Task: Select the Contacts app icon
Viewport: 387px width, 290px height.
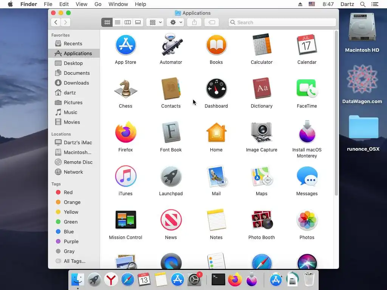Action: [x=171, y=89]
